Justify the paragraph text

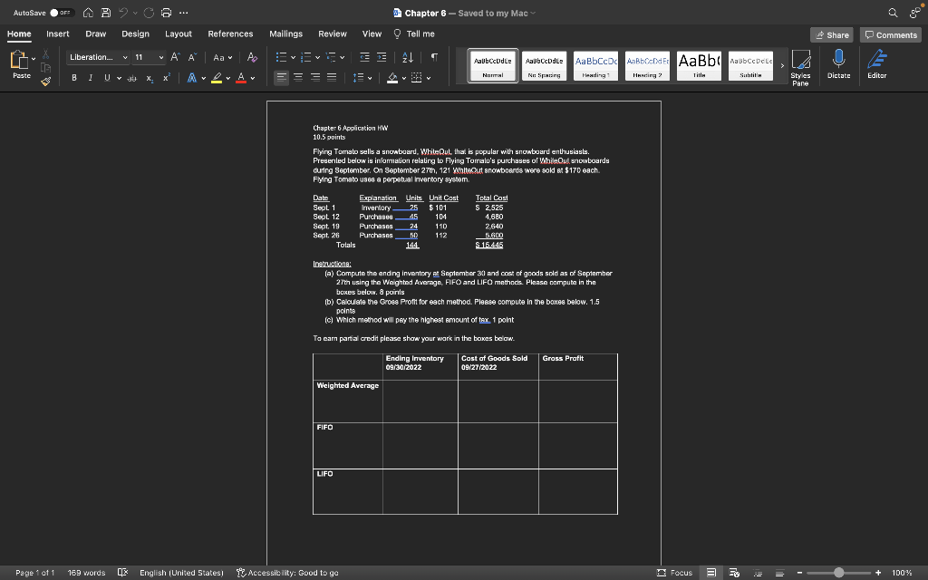332,78
